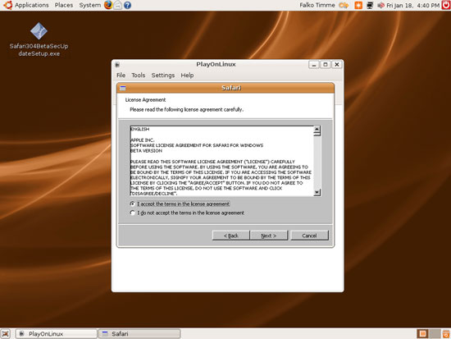451x339 pixels.
Task: Click the scroll down arrow of the license text
Action: point(317,192)
